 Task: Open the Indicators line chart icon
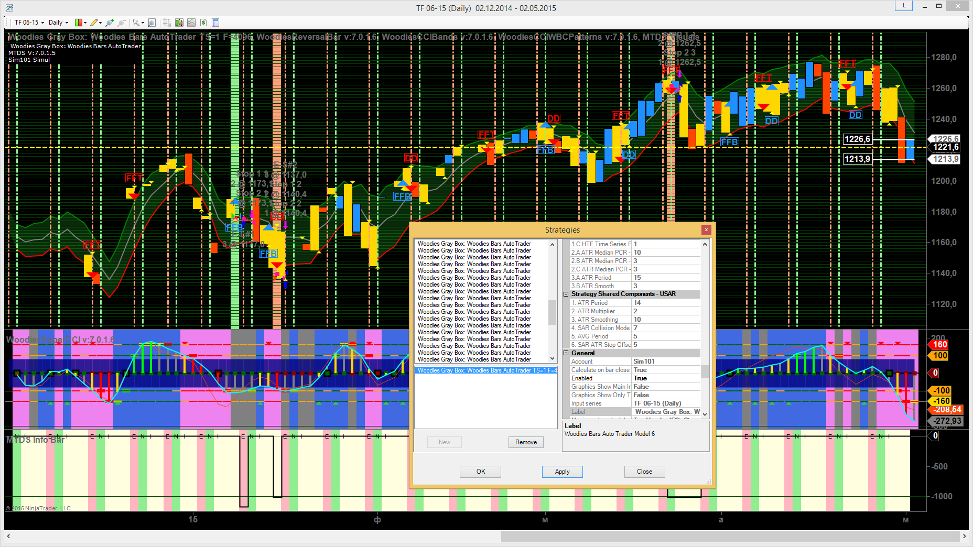191,23
